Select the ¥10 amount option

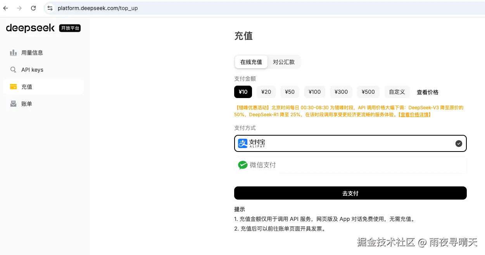(x=243, y=92)
